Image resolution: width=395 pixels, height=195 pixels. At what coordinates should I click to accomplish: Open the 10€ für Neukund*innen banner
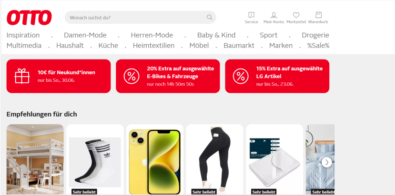click(59, 76)
